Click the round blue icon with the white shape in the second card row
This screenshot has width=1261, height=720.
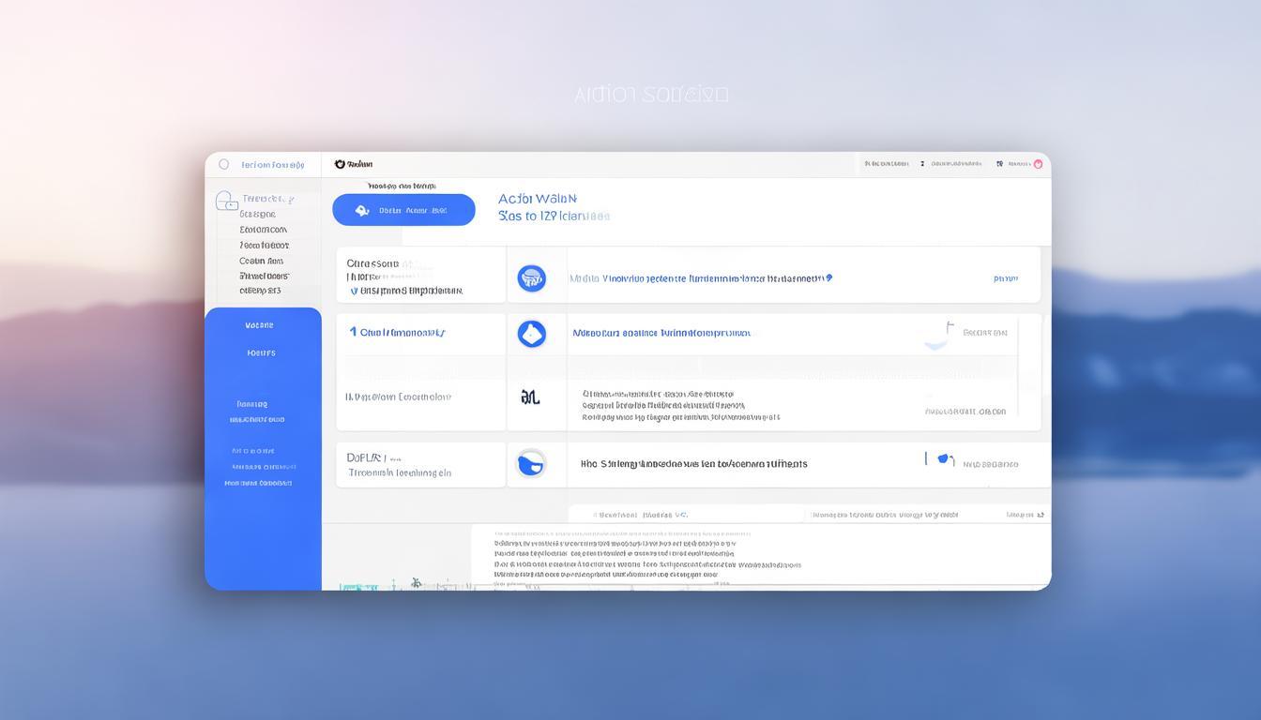pos(531,333)
